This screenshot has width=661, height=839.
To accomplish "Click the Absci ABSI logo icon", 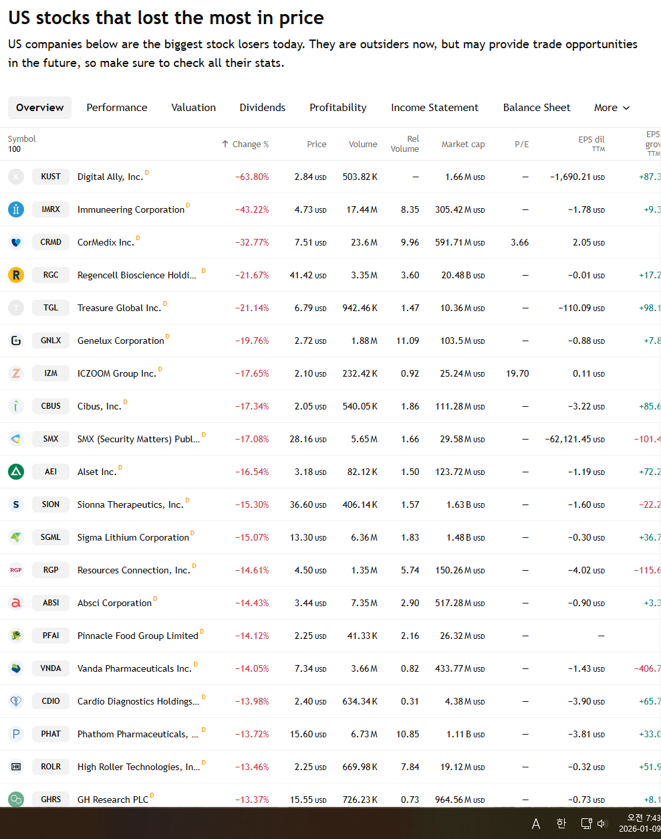I will pos(16,603).
